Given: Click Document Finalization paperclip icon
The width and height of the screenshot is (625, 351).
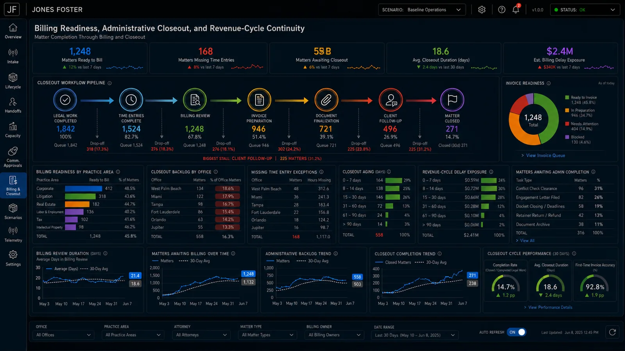Looking at the screenshot, I should click(x=326, y=100).
